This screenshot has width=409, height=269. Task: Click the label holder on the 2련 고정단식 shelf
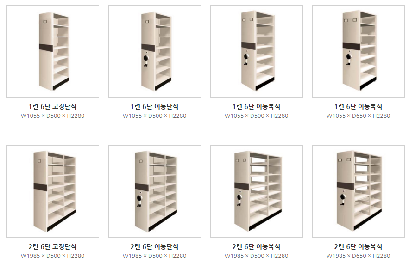click(39, 161)
